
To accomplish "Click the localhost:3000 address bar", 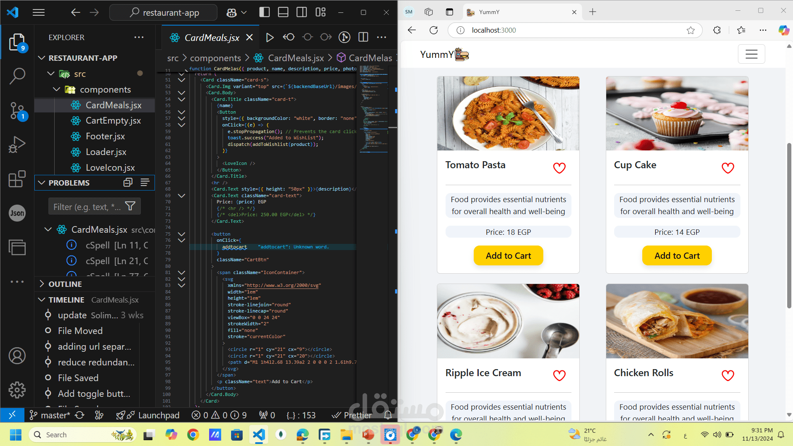I will 576,30.
